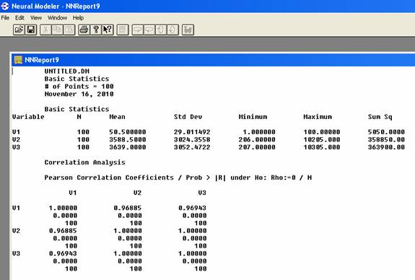415x280 pixels.
Task: Click the Minimum column header
Action: click(x=253, y=117)
